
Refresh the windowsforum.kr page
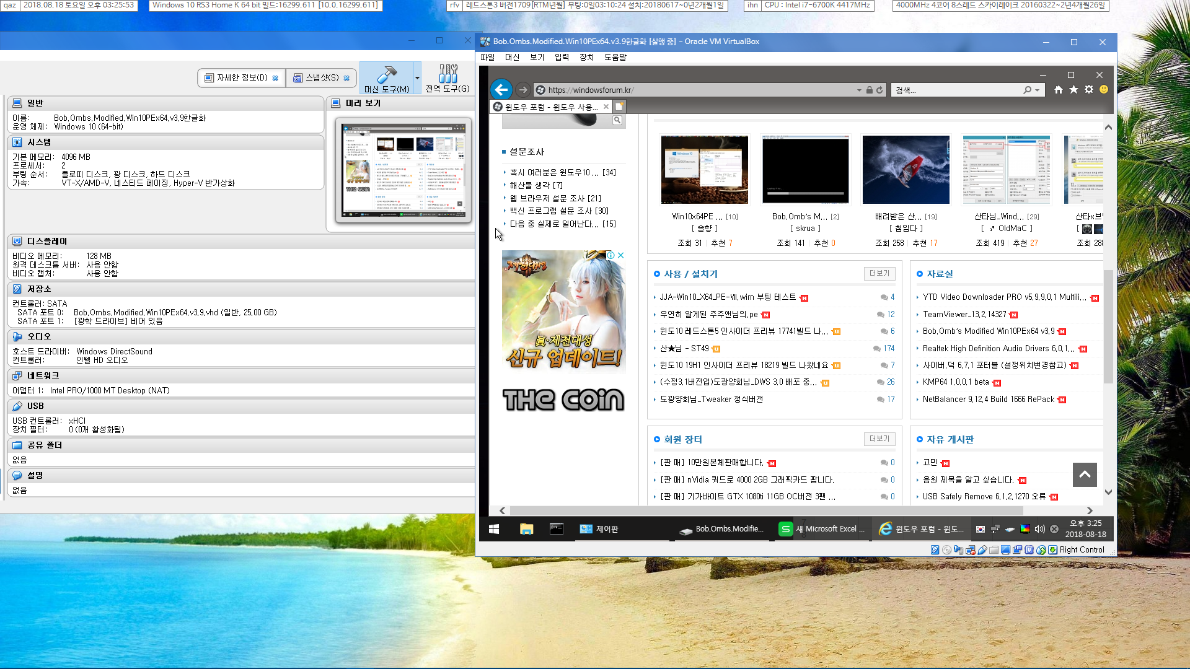pos(879,90)
